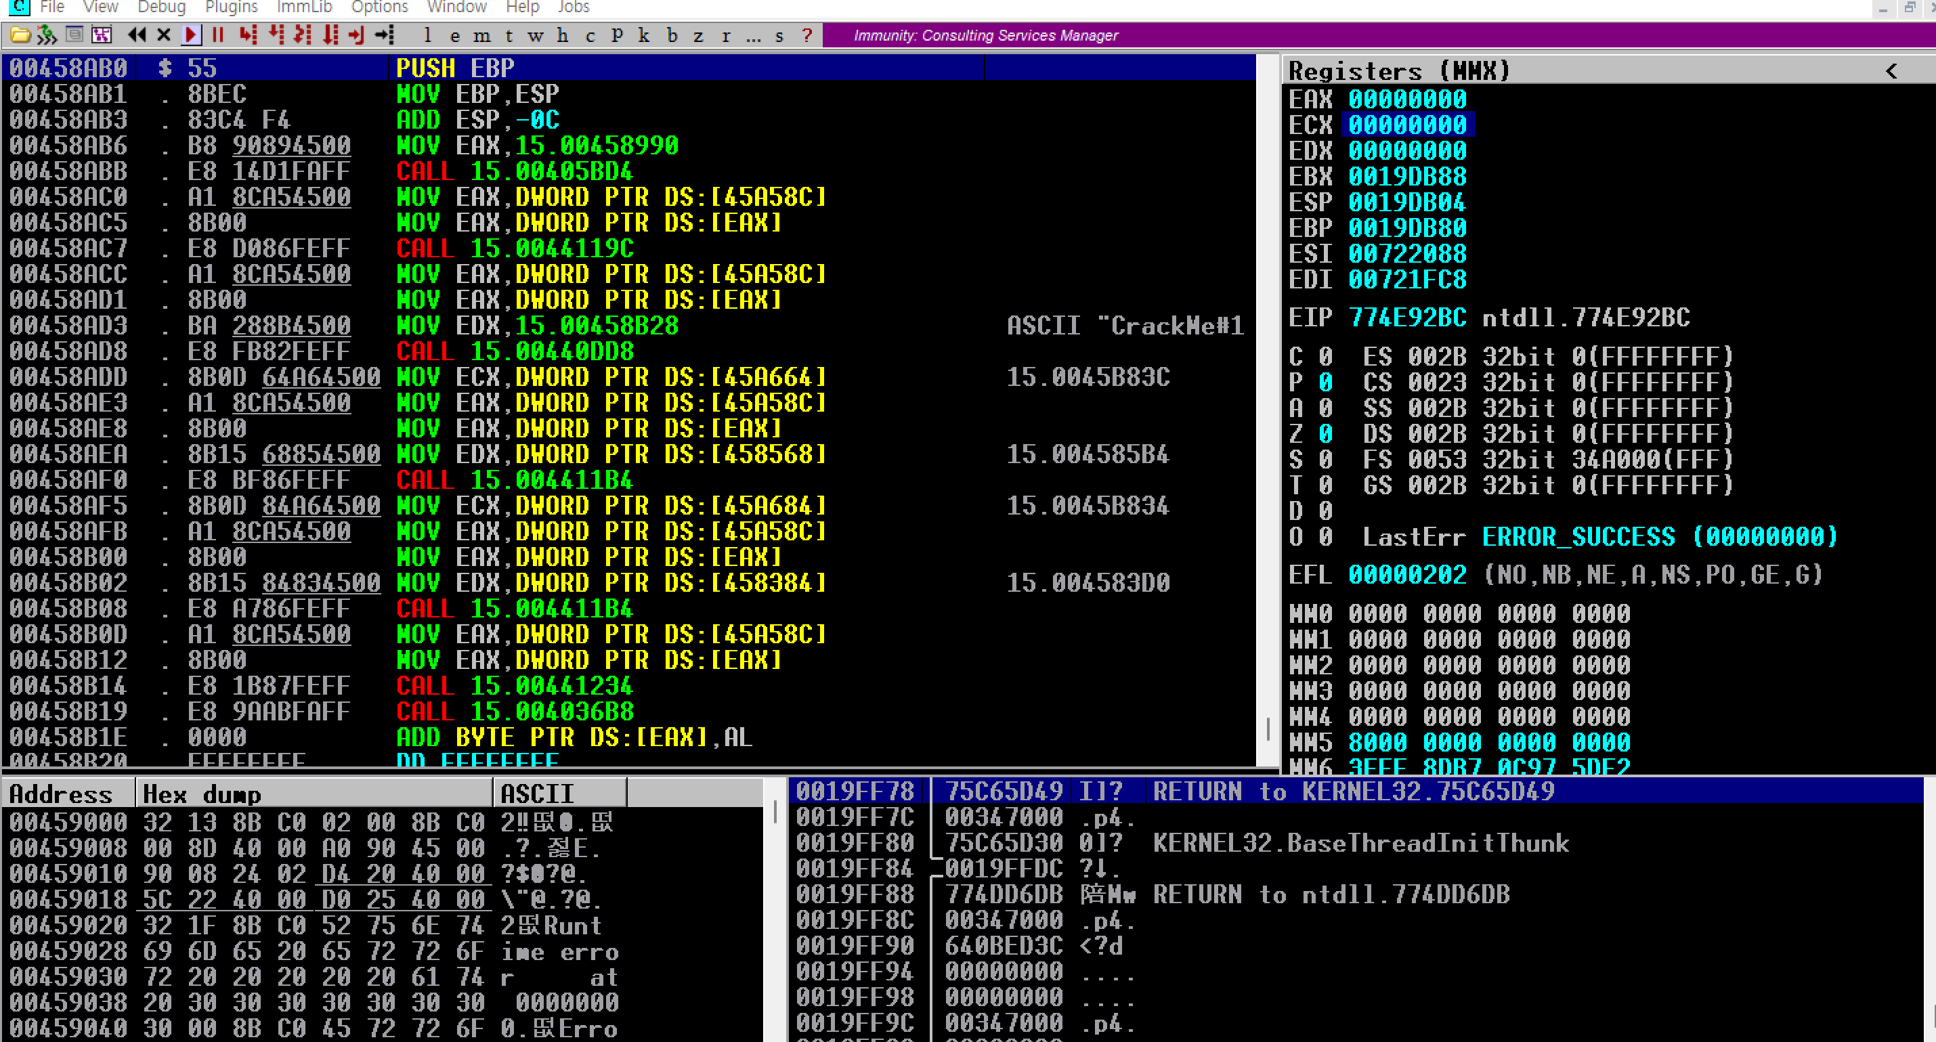Click the red question mark help icon
Screen dimensions: 1936x1042
click(x=806, y=35)
